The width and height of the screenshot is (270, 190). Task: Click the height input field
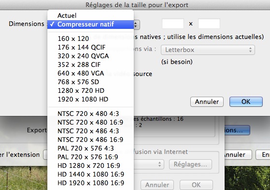point(209,24)
